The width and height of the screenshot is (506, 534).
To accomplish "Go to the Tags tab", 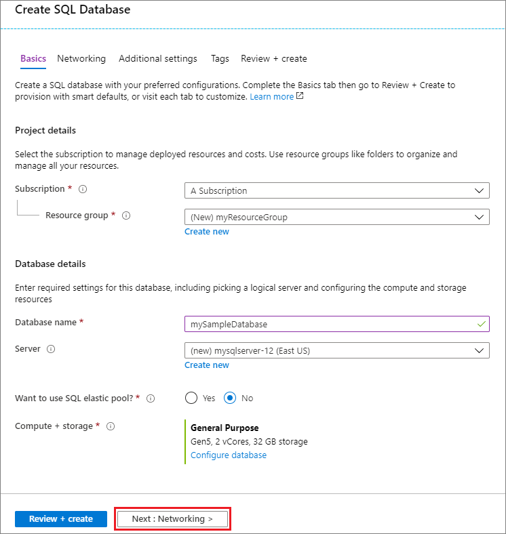I will (x=220, y=59).
